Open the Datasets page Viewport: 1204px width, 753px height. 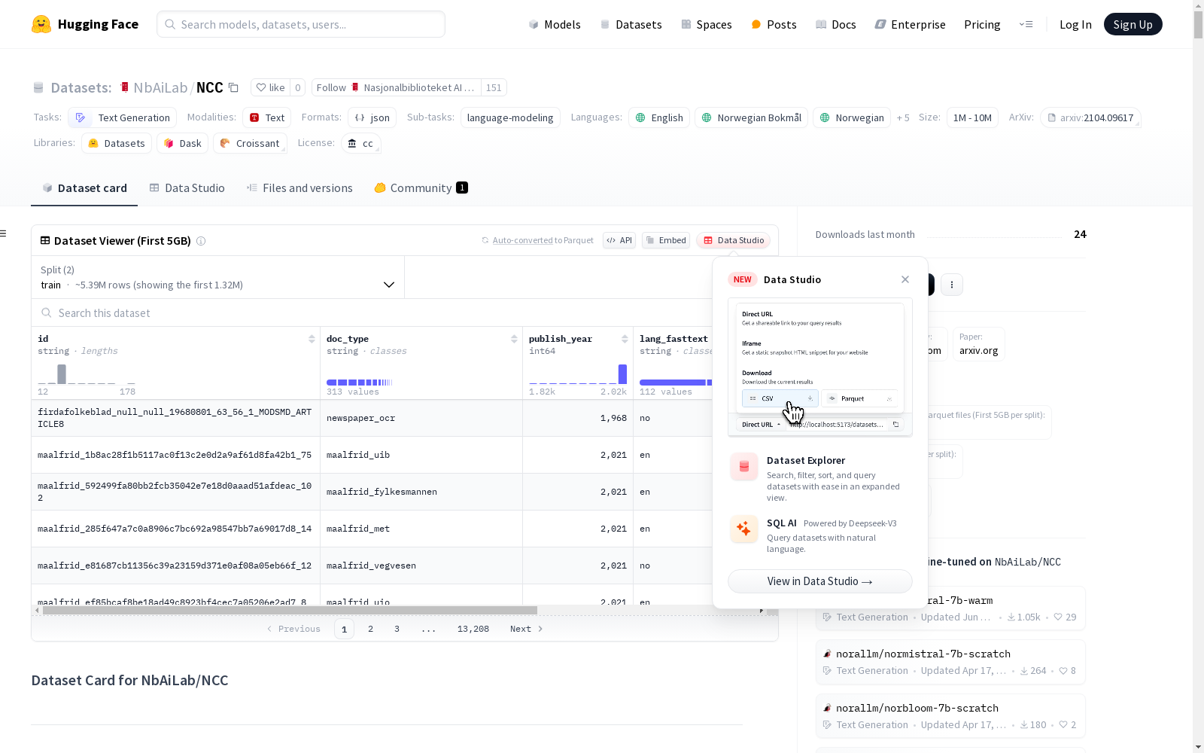pyautogui.click(x=631, y=24)
